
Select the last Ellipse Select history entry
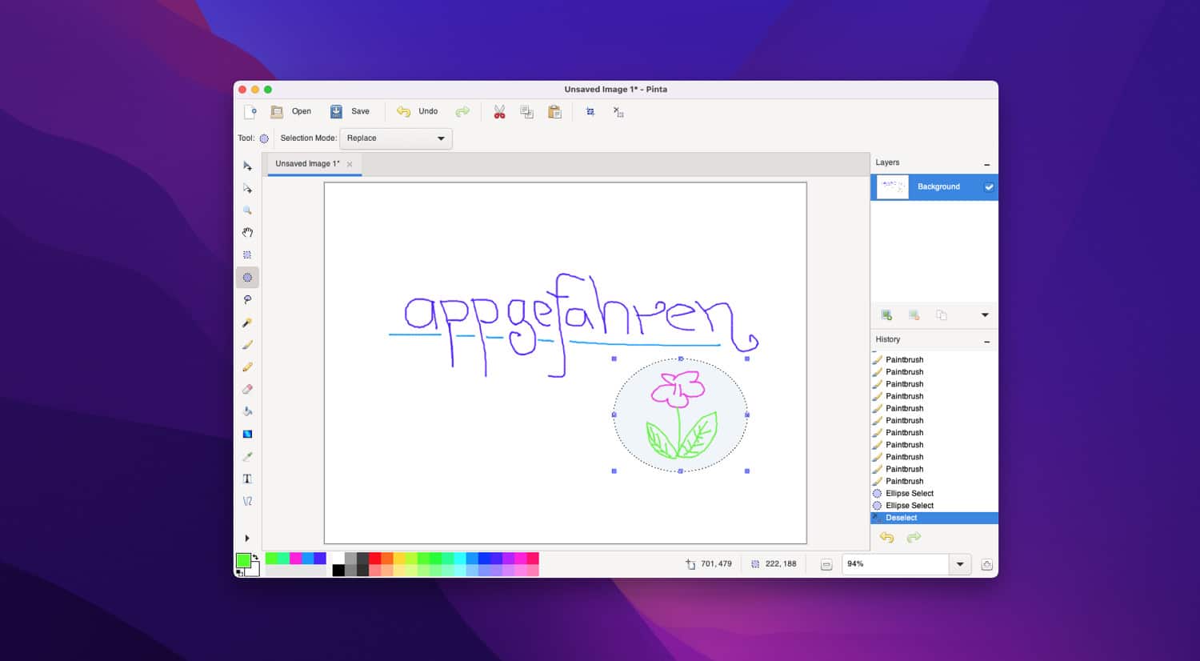(909, 506)
